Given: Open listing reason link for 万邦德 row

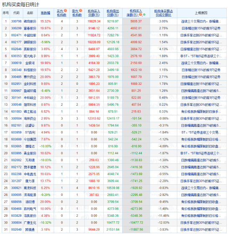Looking at the screenshot, I should [x=201, y=160].
